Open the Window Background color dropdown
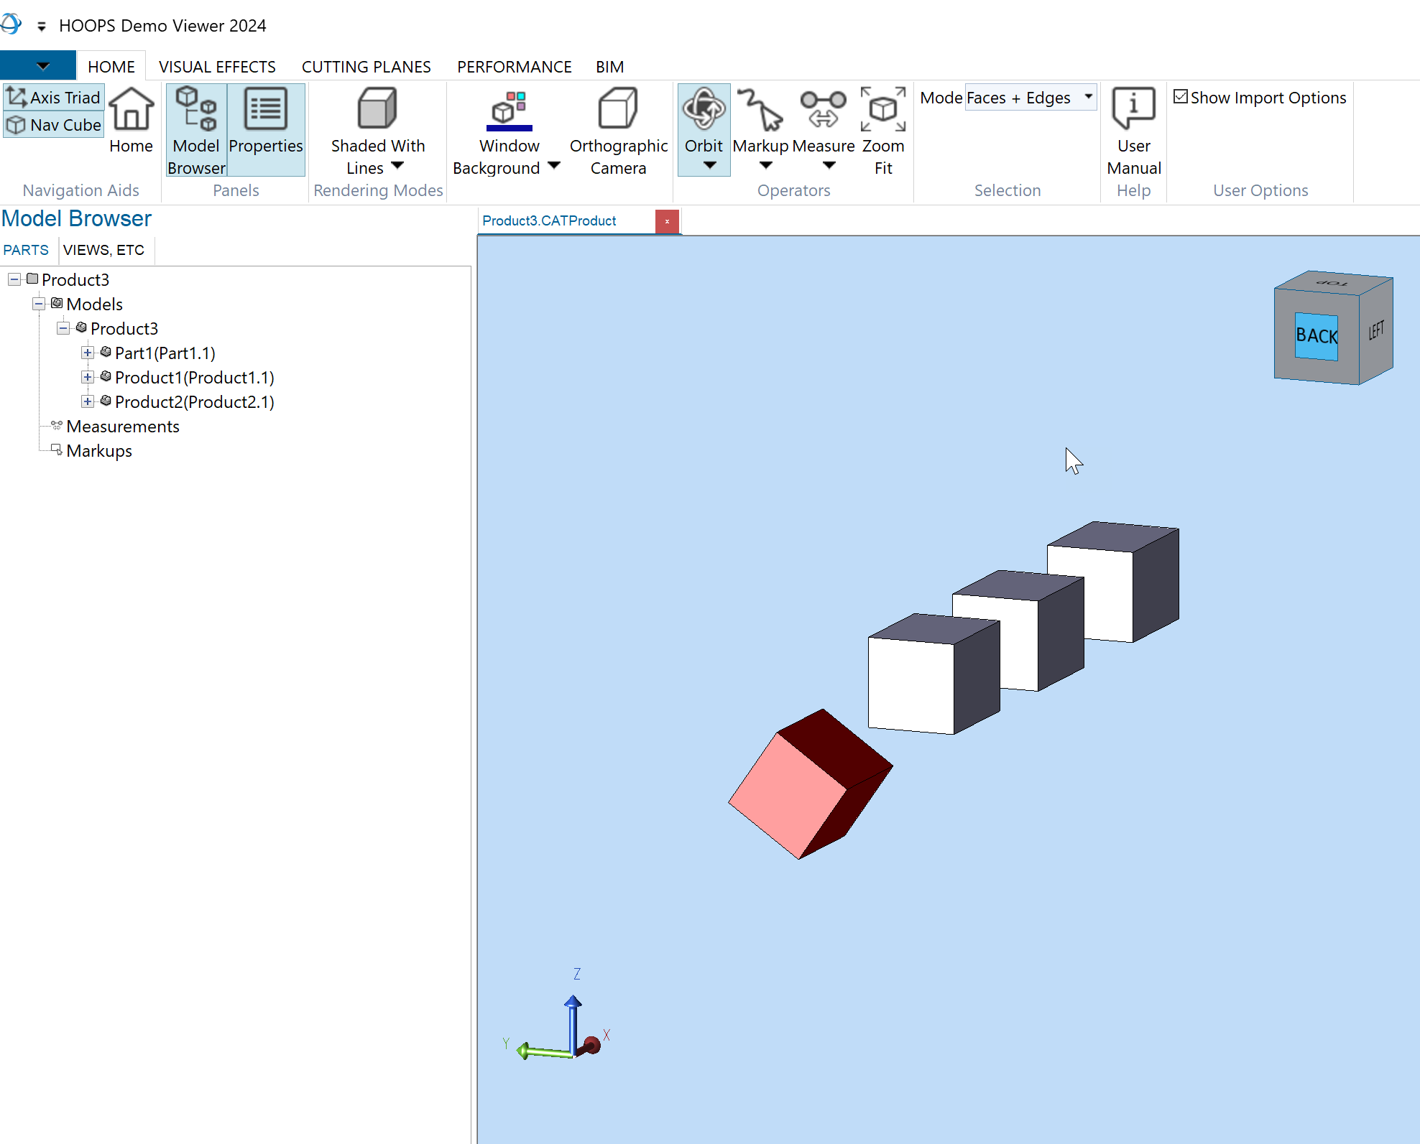The width and height of the screenshot is (1420, 1144). click(x=553, y=167)
